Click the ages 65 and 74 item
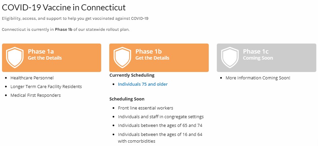This screenshot has width=318, height=146. pos(160,126)
